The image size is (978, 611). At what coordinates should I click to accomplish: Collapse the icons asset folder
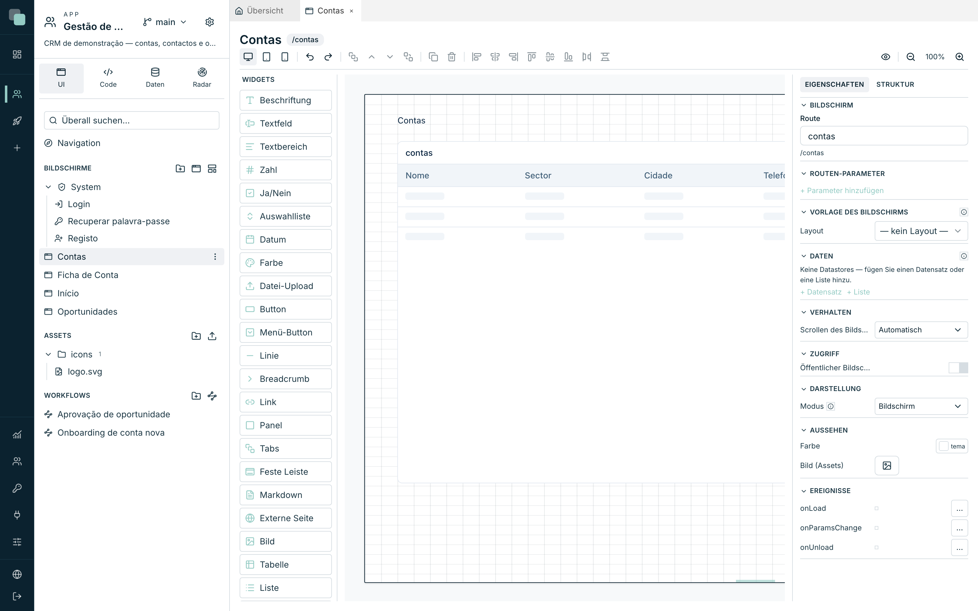49,354
